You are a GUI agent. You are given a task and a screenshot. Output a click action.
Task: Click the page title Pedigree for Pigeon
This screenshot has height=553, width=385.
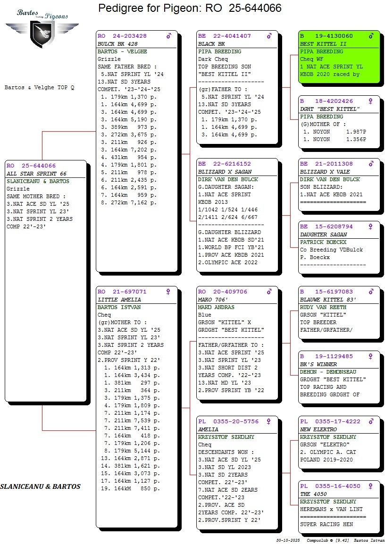point(190,8)
